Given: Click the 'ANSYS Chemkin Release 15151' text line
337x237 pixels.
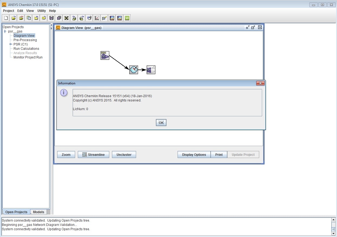Looking at the screenshot, I should (112, 96).
